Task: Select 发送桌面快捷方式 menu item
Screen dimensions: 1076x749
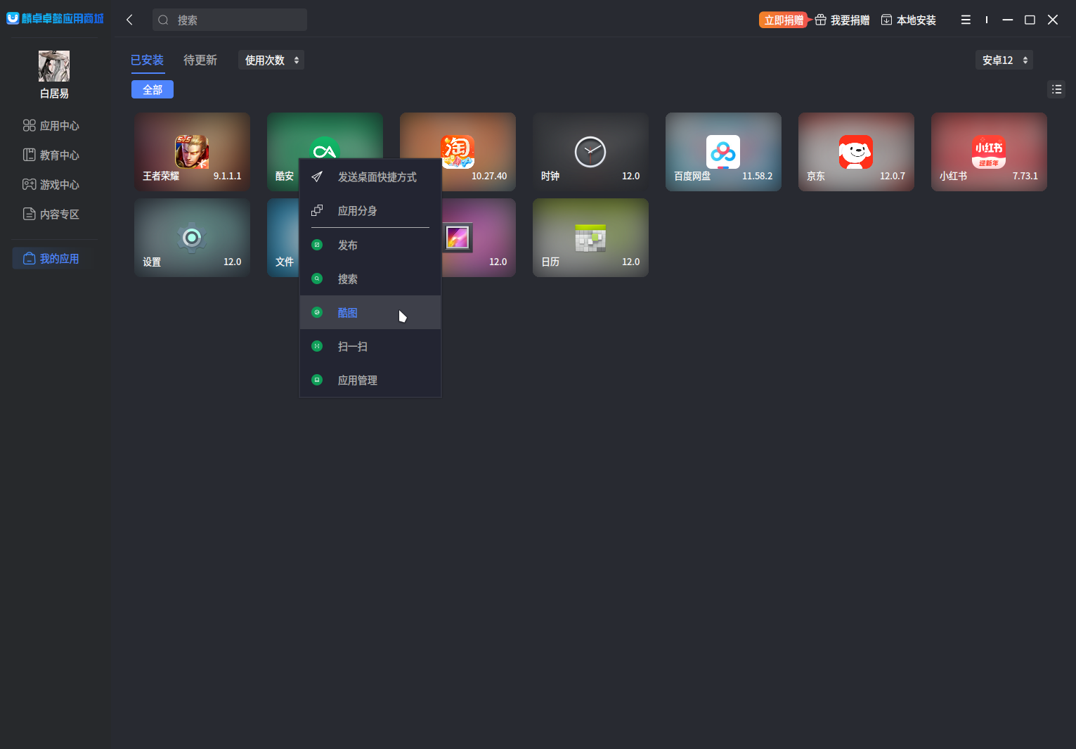Action: [370, 177]
